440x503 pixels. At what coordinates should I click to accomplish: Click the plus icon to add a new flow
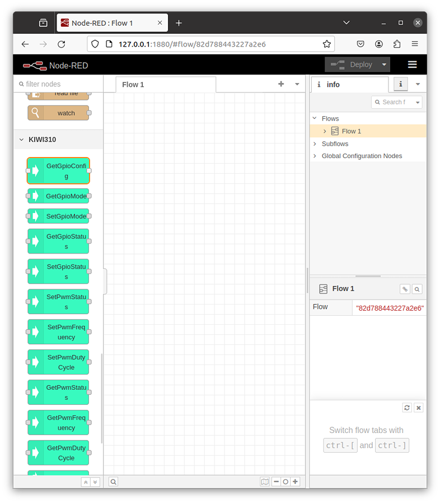[281, 84]
